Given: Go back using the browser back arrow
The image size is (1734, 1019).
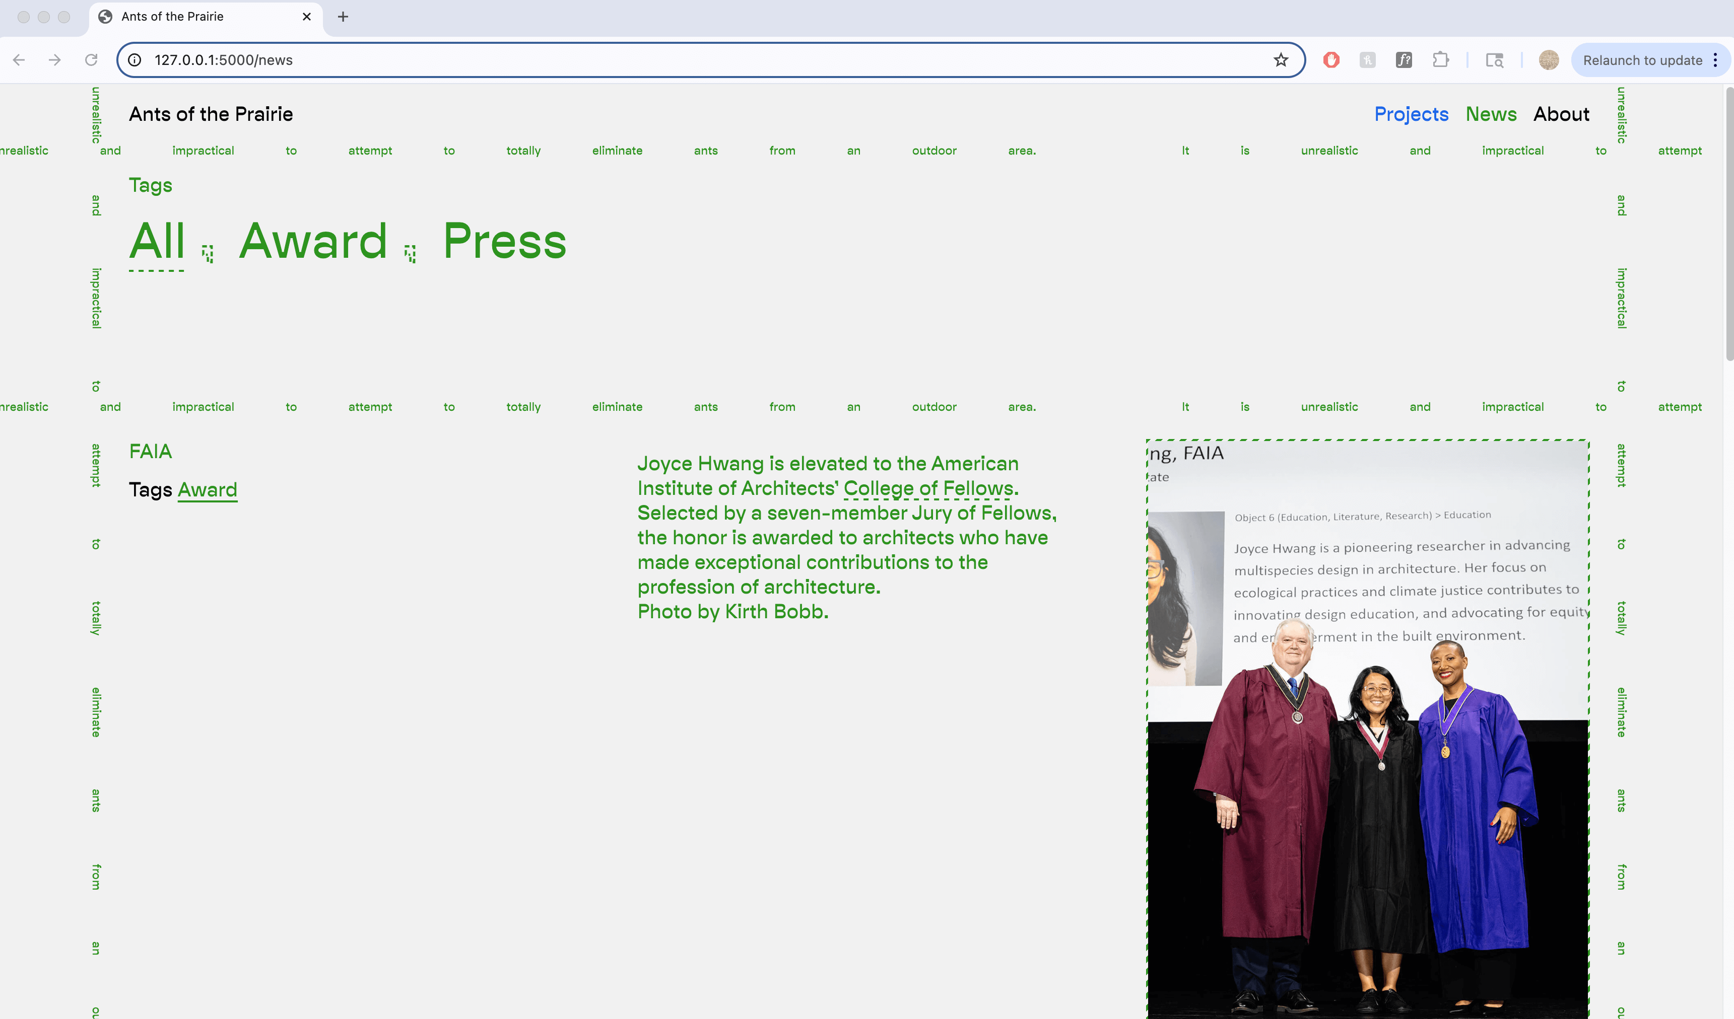Looking at the screenshot, I should (x=19, y=60).
